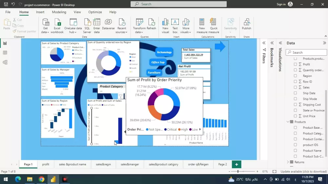Open the View ribbon tab
The image size is (328, 184).
click(x=77, y=12)
